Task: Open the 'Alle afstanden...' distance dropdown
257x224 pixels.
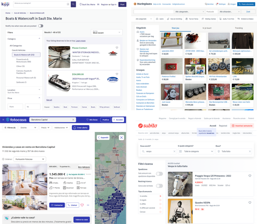Action: [229, 12]
